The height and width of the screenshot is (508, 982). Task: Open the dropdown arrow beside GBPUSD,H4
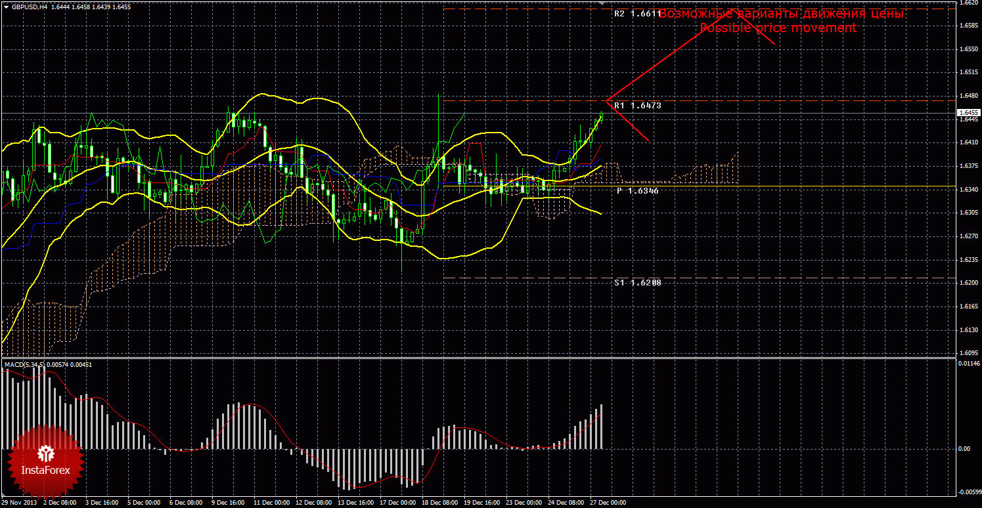pyautogui.click(x=6, y=7)
